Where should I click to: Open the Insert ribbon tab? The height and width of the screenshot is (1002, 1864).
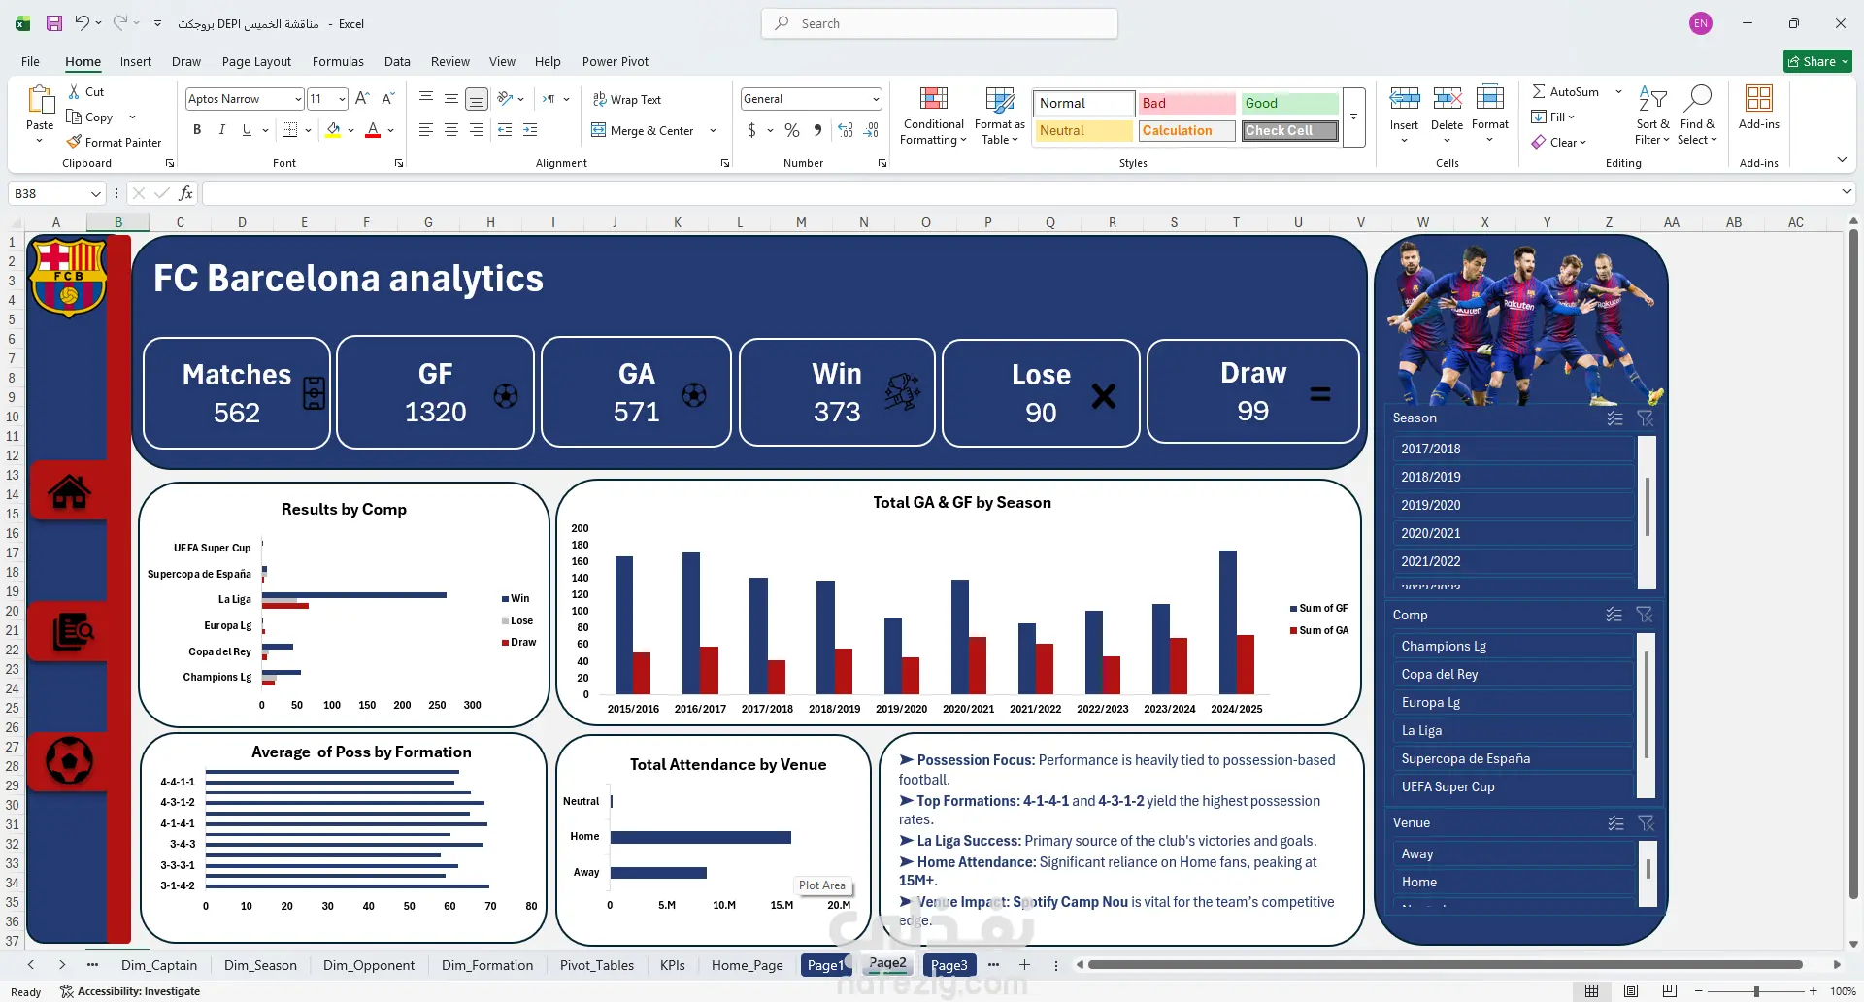coord(136,61)
